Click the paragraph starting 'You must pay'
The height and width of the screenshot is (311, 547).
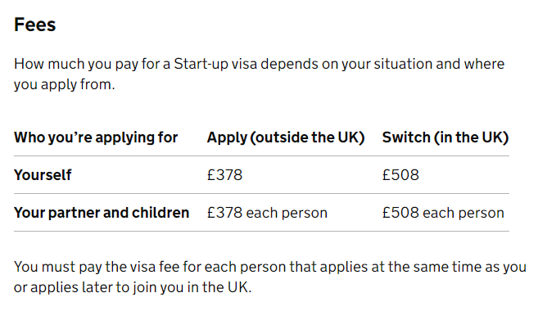coord(270,277)
